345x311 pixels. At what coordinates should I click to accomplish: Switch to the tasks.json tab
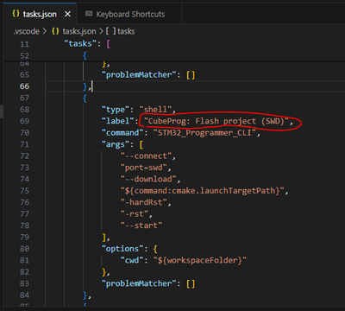(x=41, y=14)
